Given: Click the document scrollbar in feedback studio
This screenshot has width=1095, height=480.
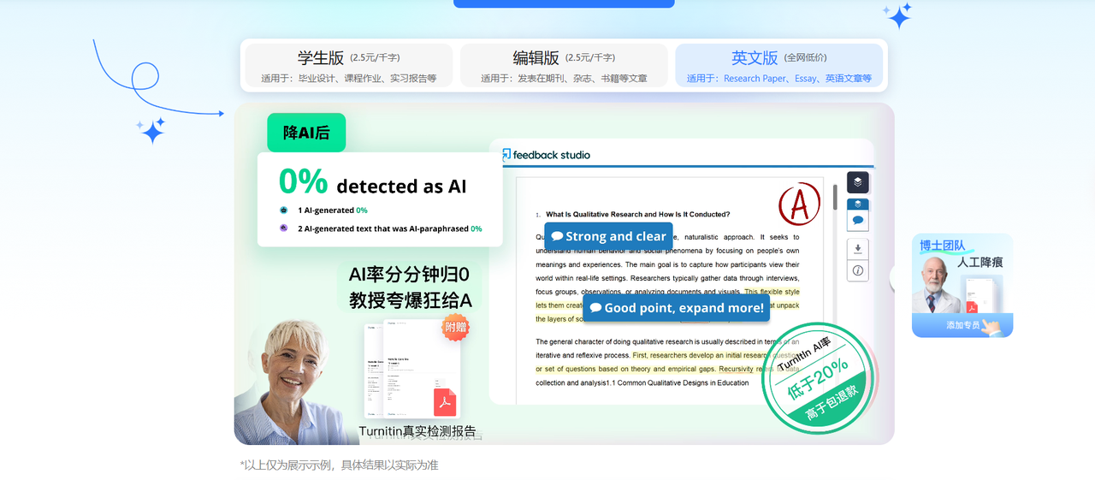Looking at the screenshot, I should [836, 197].
